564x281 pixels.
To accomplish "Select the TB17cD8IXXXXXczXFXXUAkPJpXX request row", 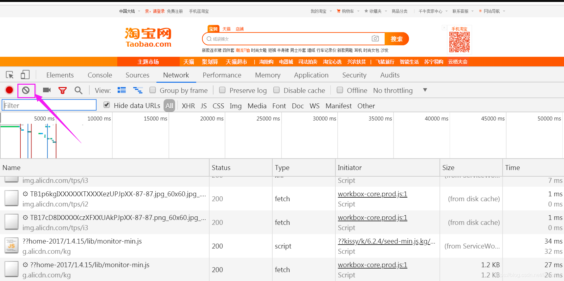I will pyautogui.click(x=282, y=222).
